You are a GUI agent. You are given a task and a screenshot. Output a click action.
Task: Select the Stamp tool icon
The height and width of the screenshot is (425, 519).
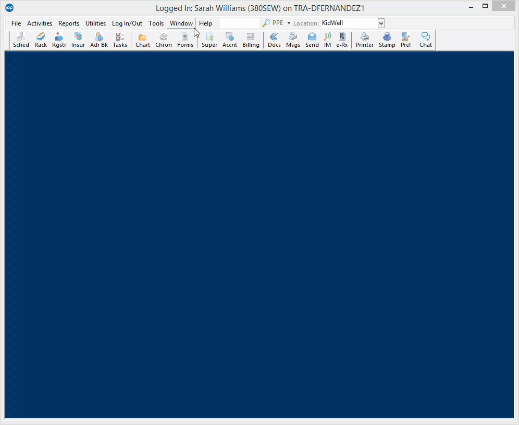pos(387,40)
